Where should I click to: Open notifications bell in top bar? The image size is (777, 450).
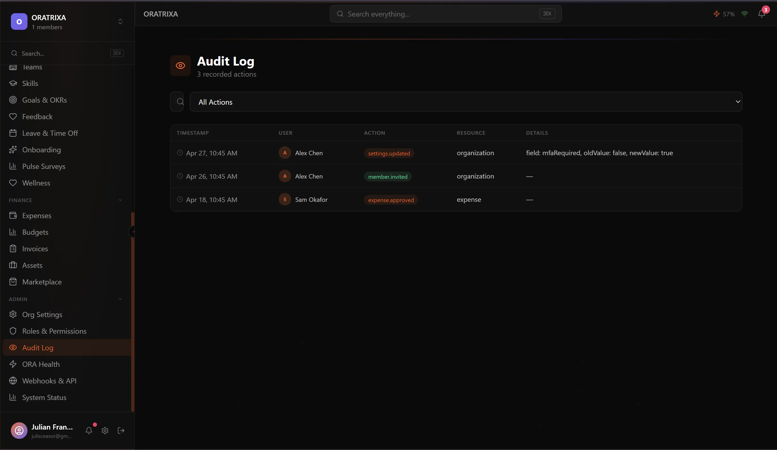(761, 14)
